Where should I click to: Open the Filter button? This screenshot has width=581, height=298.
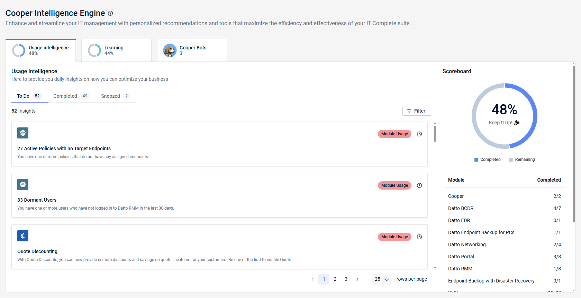tap(417, 111)
